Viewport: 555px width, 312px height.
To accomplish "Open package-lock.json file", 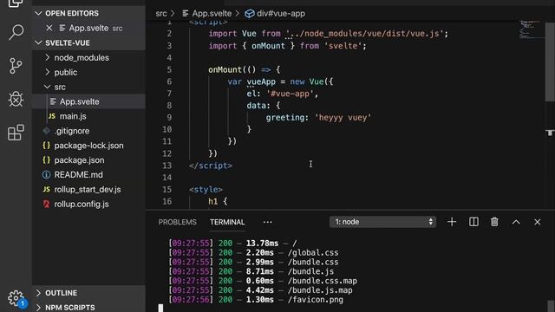I will click(x=88, y=146).
